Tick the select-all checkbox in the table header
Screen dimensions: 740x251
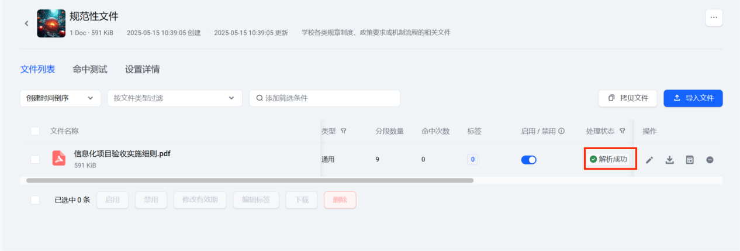[x=35, y=131]
